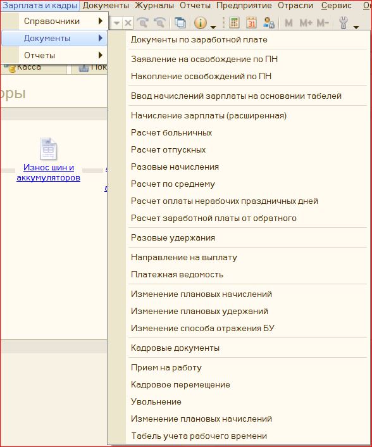Click the copy windows toolbar icon

180,23
